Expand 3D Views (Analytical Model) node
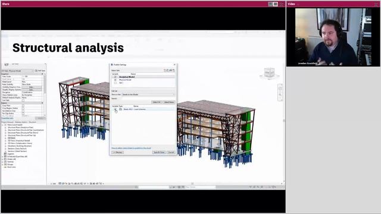This screenshot has width=381, height=214. pos(5,141)
